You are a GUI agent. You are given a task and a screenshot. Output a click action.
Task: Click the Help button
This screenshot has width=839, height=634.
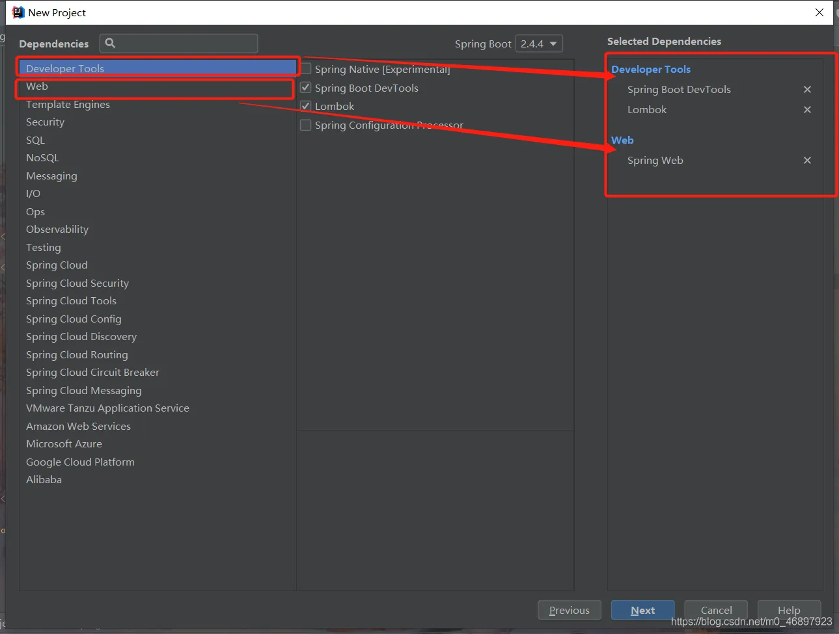tap(789, 610)
